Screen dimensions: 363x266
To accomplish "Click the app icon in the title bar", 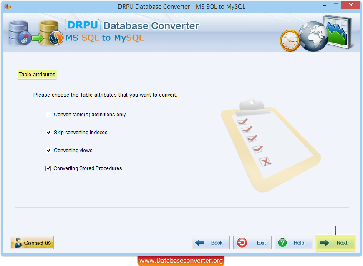I will click(8, 7).
